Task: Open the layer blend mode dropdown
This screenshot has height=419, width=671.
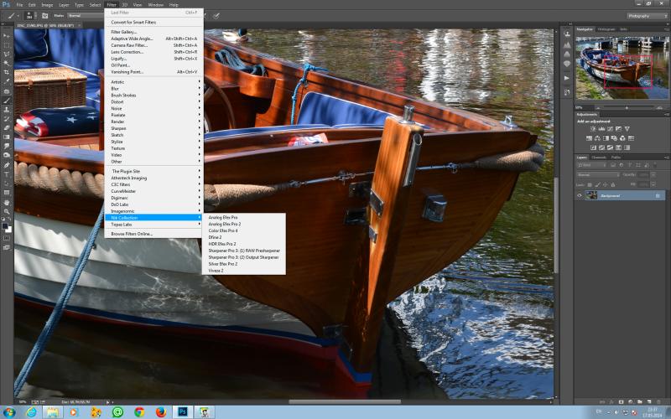Action: [x=598, y=175]
